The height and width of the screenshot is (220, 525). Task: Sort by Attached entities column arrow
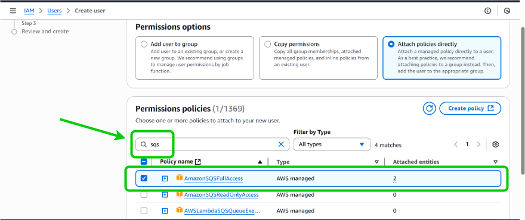(496, 162)
